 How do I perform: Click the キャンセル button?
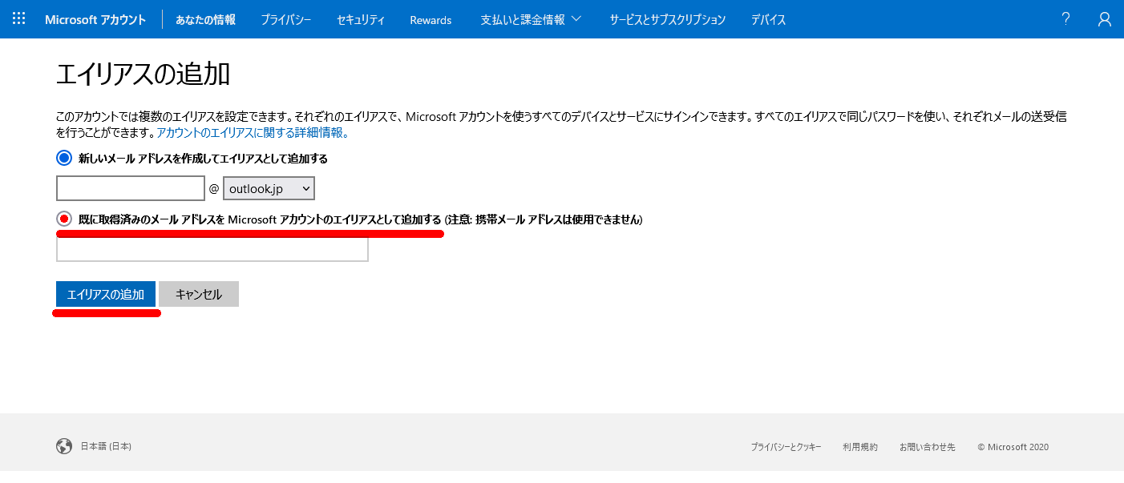(x=199, y=294)
